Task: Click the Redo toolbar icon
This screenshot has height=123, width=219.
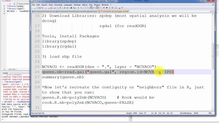Action: [67, 8]
